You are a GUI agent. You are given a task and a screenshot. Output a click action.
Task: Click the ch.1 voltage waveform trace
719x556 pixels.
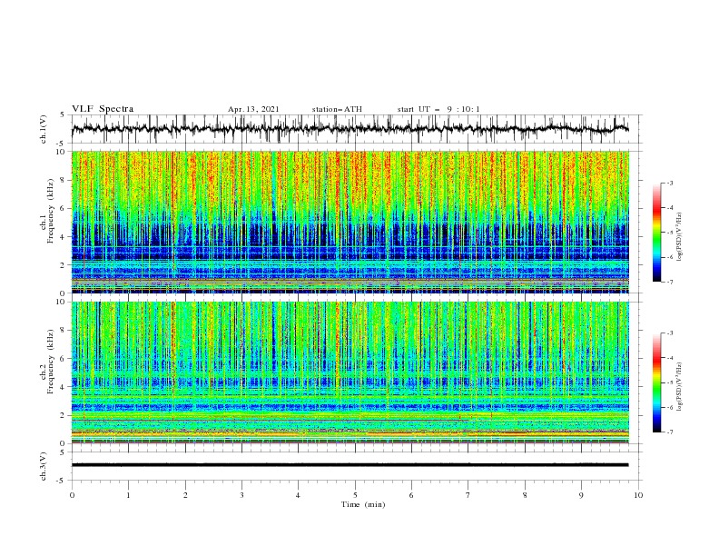pos(350,129)
